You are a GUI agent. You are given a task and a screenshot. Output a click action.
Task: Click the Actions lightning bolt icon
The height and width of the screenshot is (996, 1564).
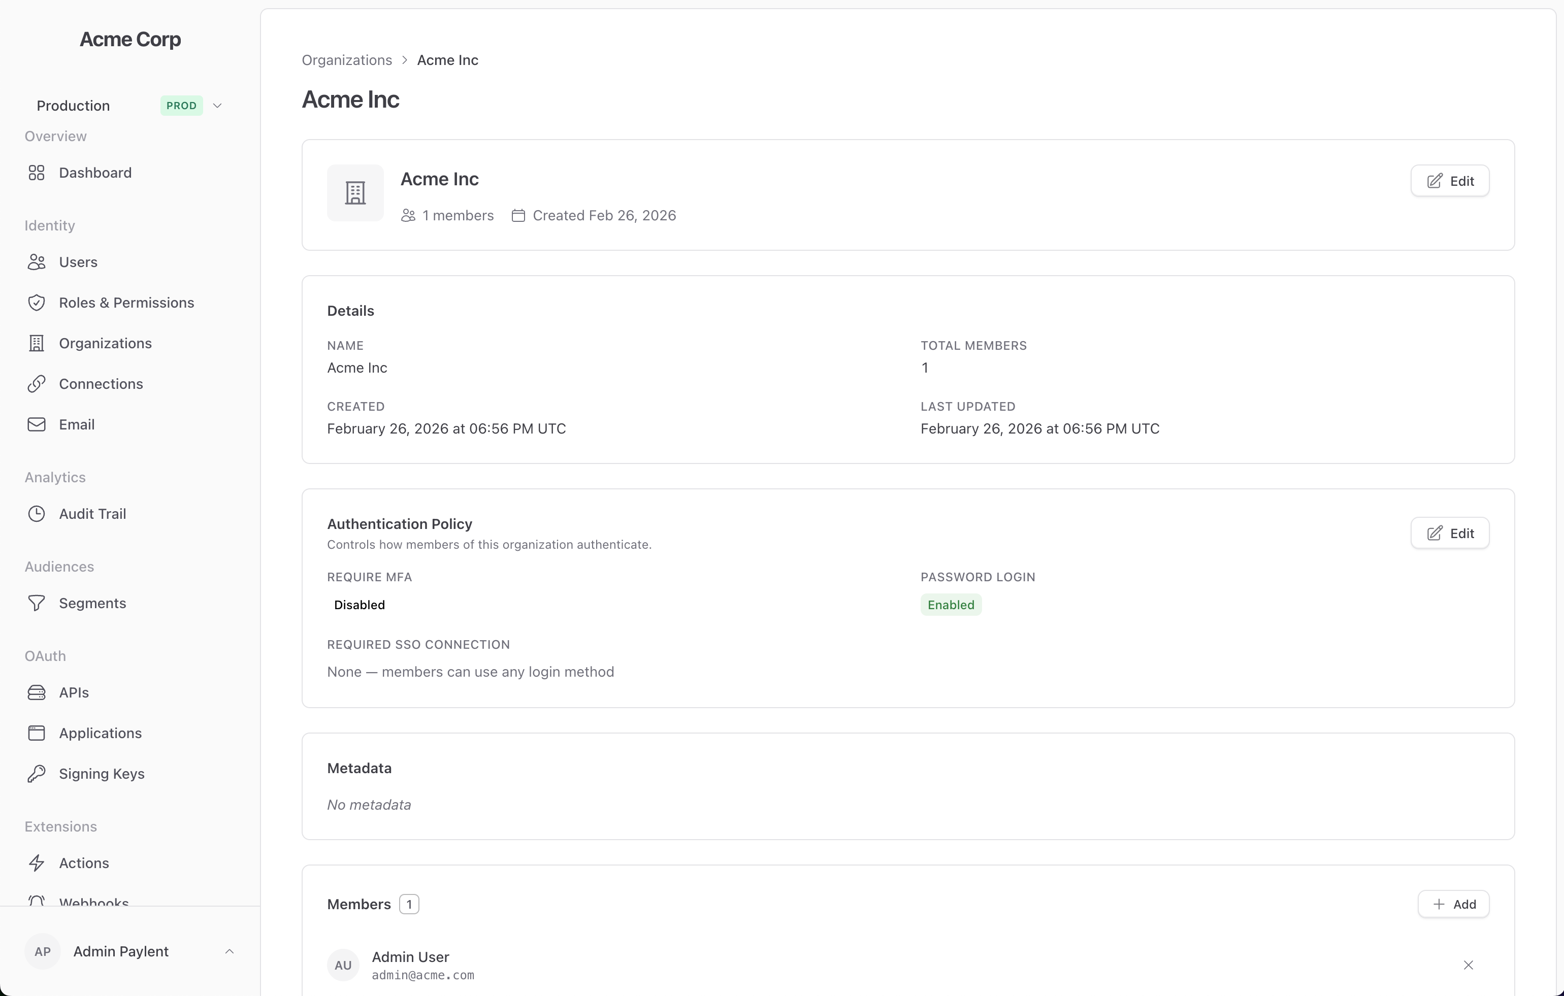coord(37,862)
